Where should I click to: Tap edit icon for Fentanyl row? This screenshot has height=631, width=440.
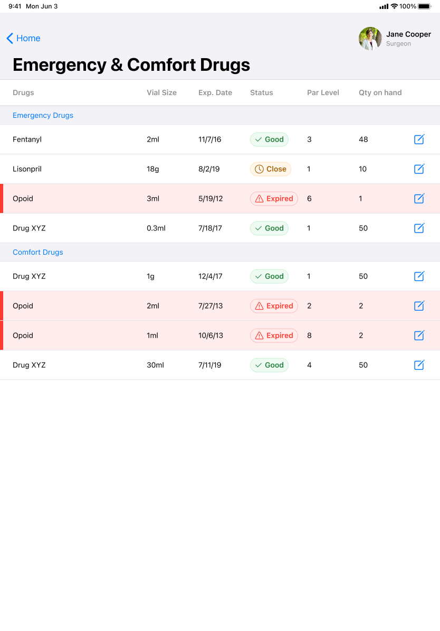coord(419,140)
